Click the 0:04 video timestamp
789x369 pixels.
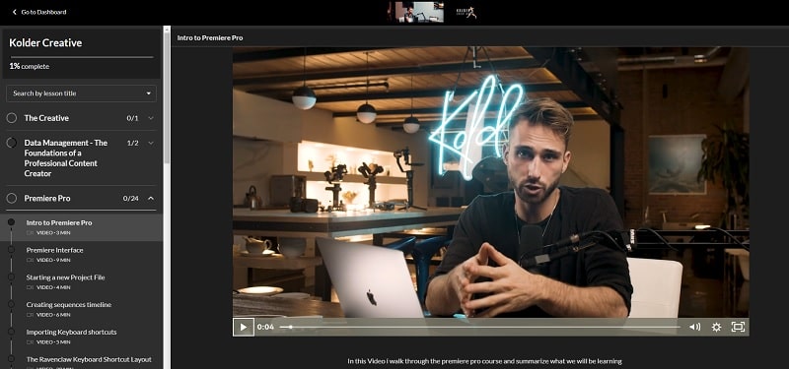pos(265,327)
